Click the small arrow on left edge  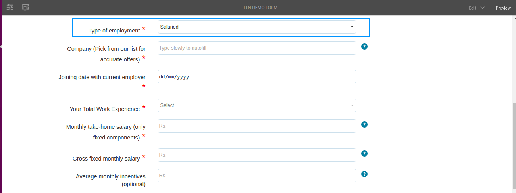(1, 47)
